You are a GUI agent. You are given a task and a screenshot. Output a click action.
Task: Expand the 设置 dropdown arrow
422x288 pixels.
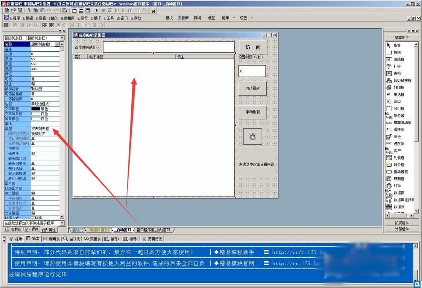pos(252,18)
